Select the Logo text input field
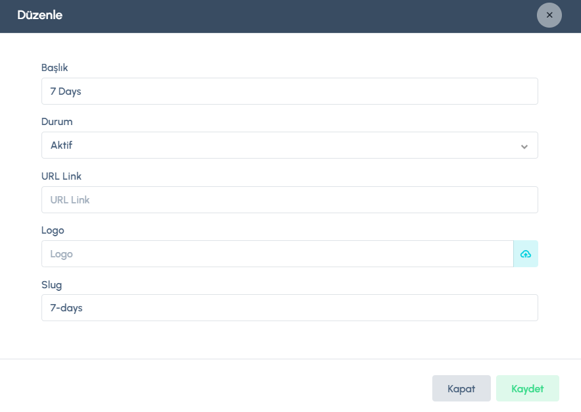Image resolution: width=581 pixels, height=412 pixels. pyautogui.click(x=276, y=254)
